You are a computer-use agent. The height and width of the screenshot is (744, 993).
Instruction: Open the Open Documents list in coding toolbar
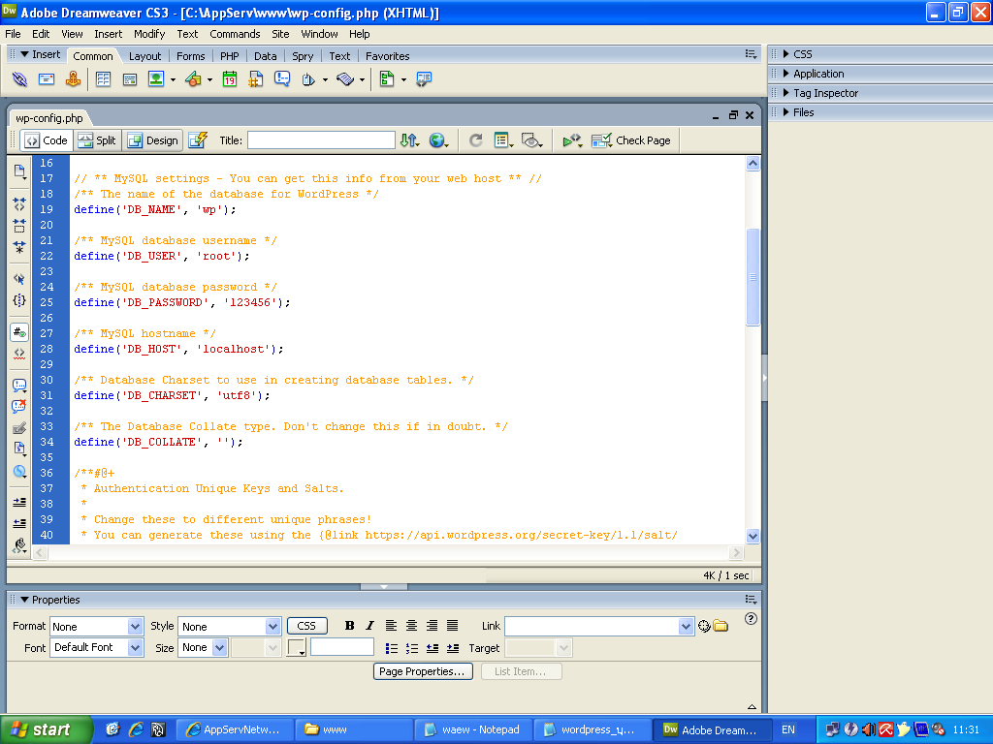[x=19, y=171]
